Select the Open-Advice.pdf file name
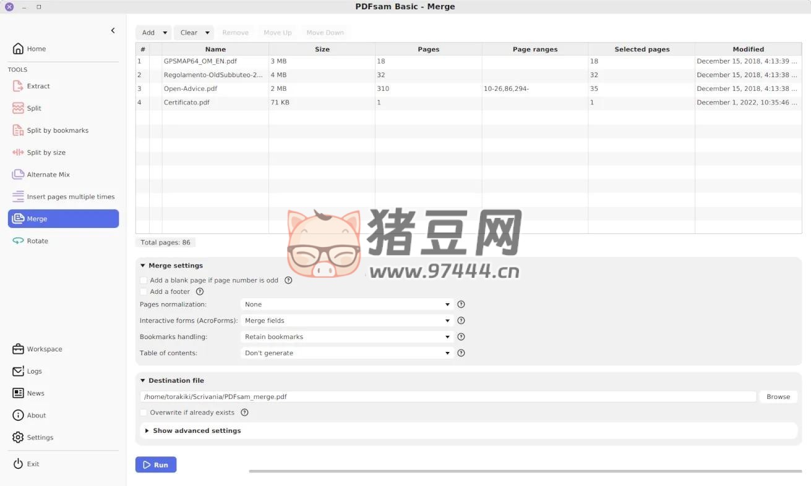The image size is (811, 486). click(191, 89)
